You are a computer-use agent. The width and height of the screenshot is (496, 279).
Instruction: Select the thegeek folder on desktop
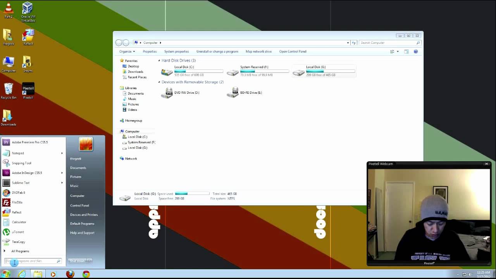pyautogui.click(x=8, y=38)
